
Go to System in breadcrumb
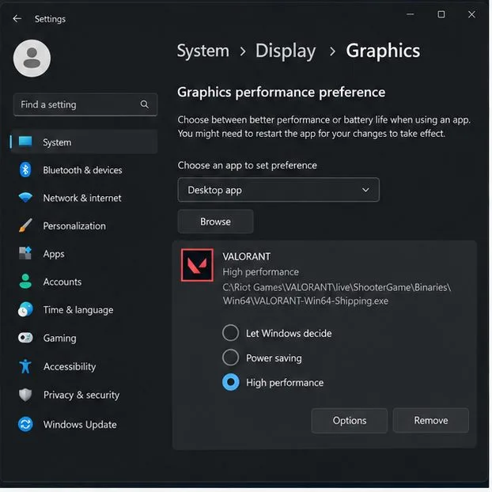203,51
